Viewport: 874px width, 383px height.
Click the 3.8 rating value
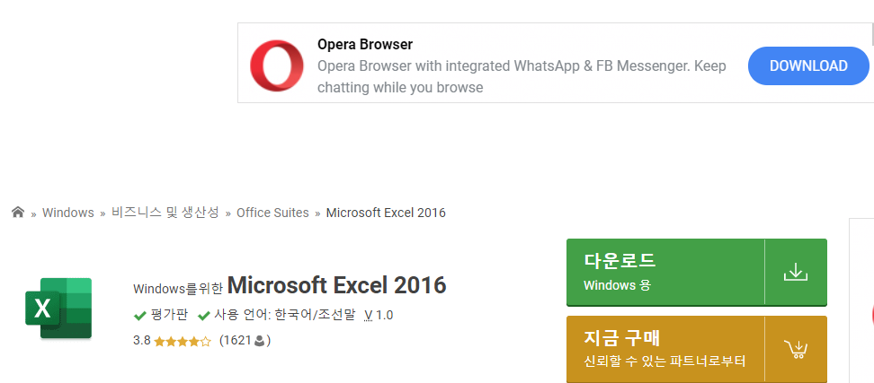click(141, 341)
